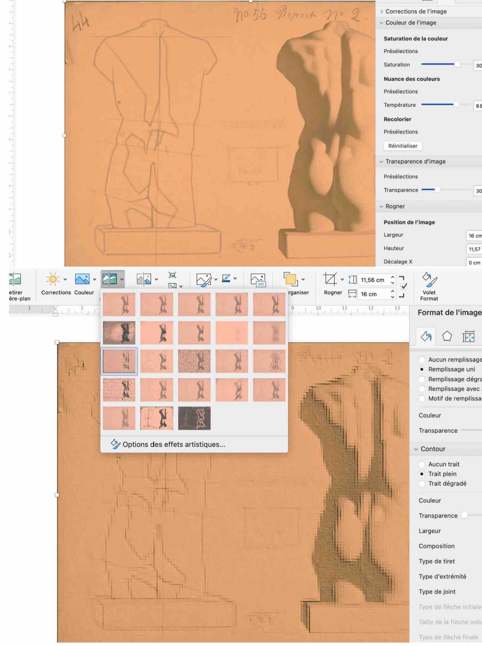Switch to the pentagon Effects tab

pyautogui.click(x=447, y=336)
